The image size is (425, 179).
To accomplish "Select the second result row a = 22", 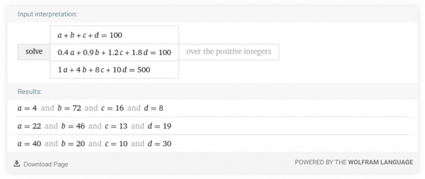I will (212, 126).
